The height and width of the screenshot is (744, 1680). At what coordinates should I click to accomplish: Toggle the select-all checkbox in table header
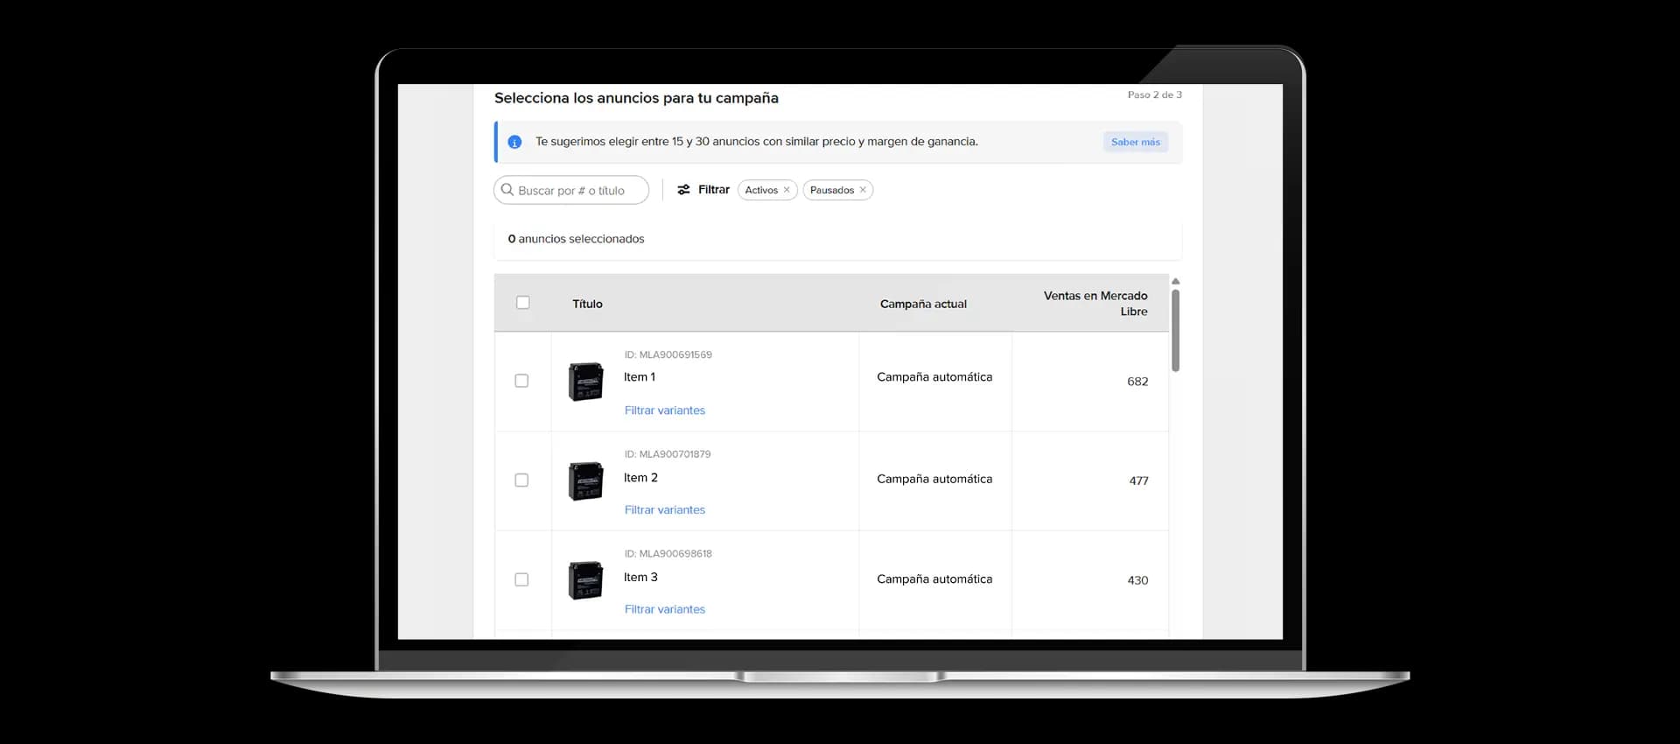[x=523, y=303]
